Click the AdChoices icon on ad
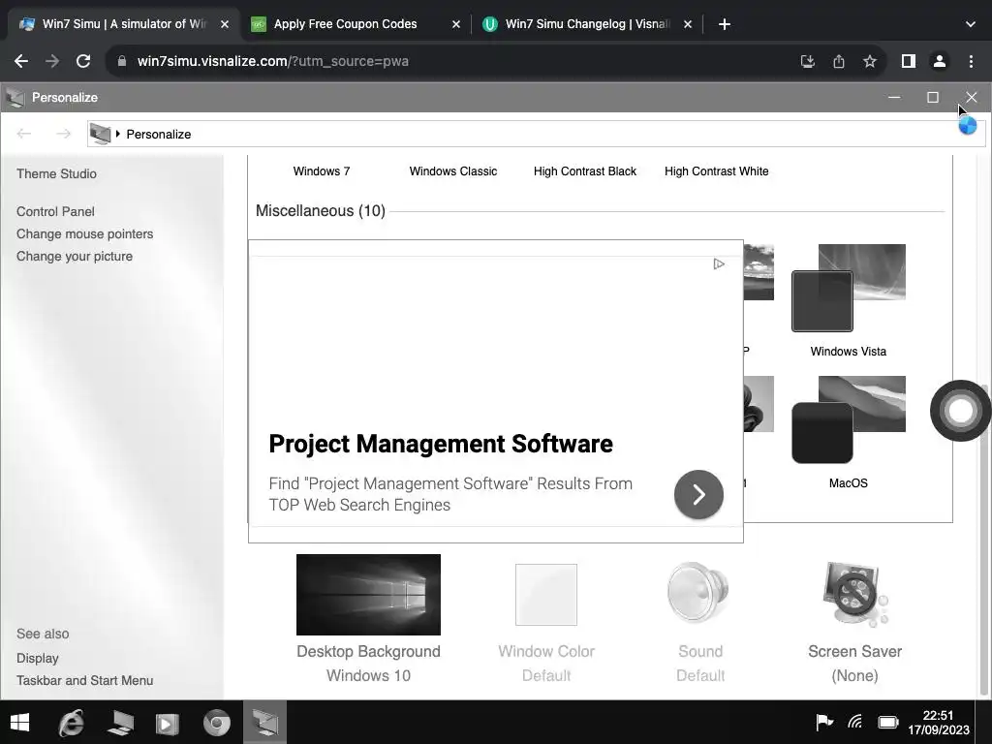This screenshot has width=992, height=744. (x=719, y=263)
